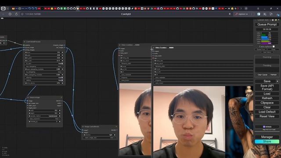Collapse the Resize Image node via its title dot
Viewport: 281px width, 158px height.
click(x=28, y=97)
